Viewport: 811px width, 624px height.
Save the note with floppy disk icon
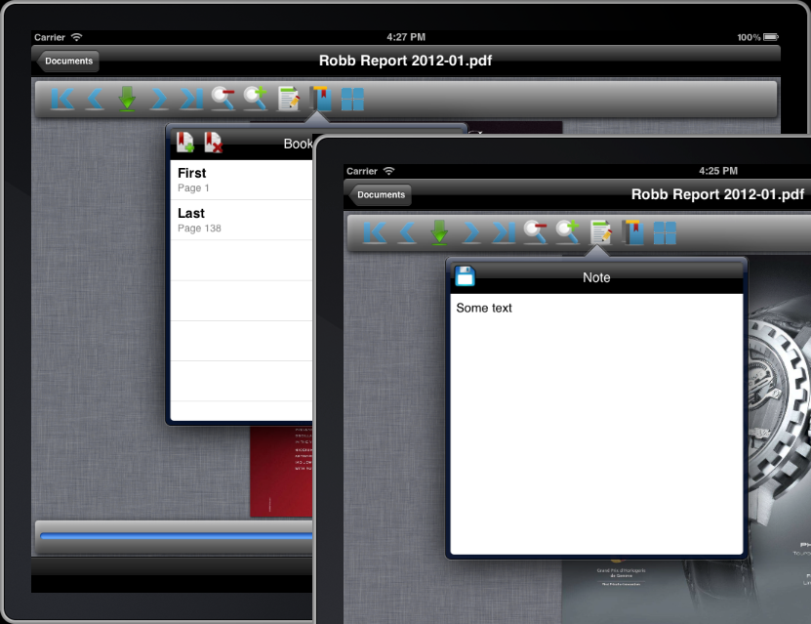tap(465, 276)
